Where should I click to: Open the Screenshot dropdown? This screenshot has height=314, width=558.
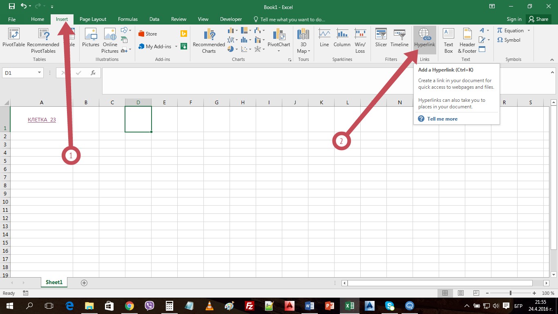pyautogui.click(x=126, y=49)
